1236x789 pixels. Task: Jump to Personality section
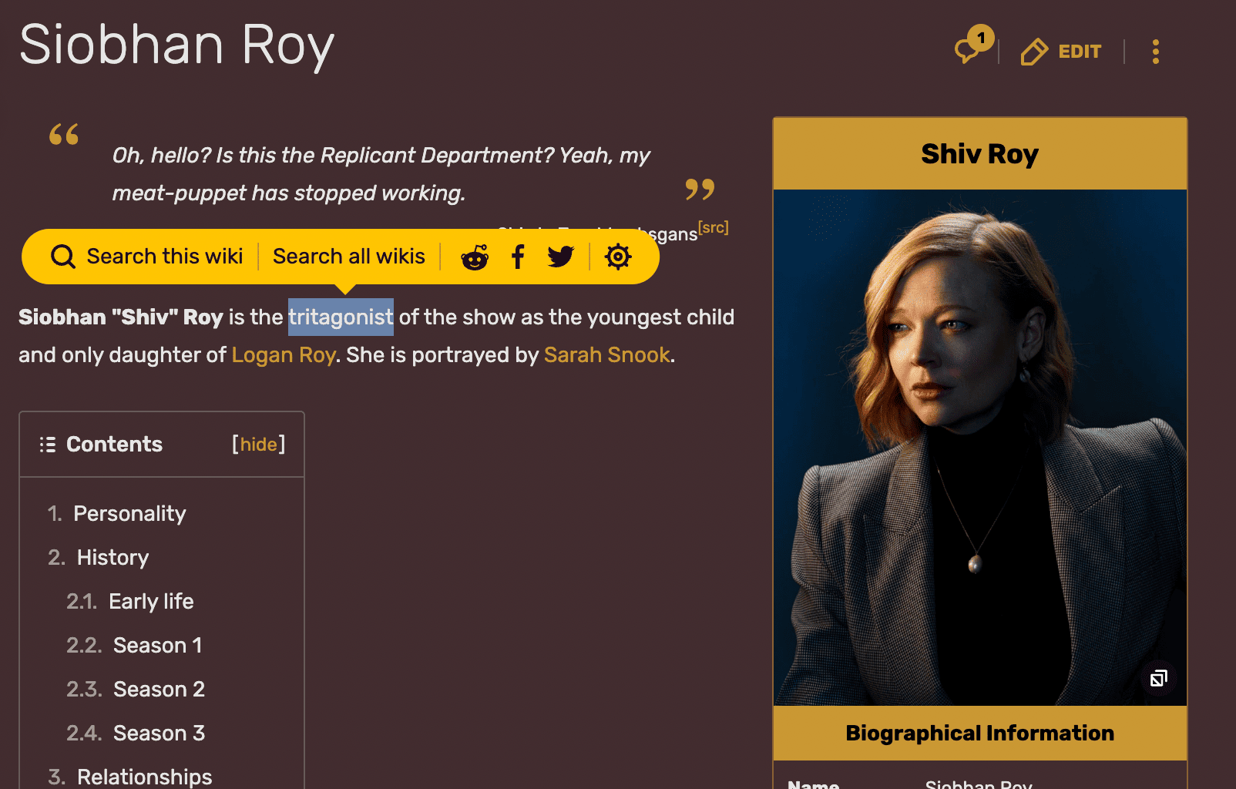point(129,514)
